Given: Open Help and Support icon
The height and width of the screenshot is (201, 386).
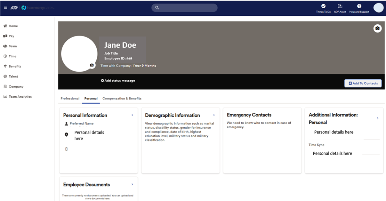Looking at the screenshot, I should click(x=359, y=6).
